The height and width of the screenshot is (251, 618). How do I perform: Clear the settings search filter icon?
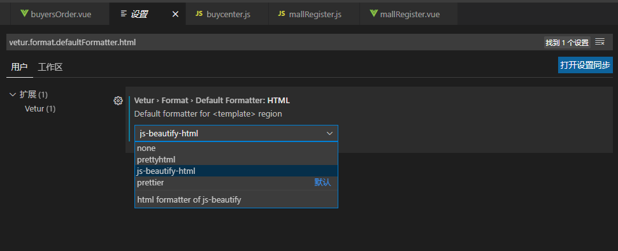coord(600,42)
